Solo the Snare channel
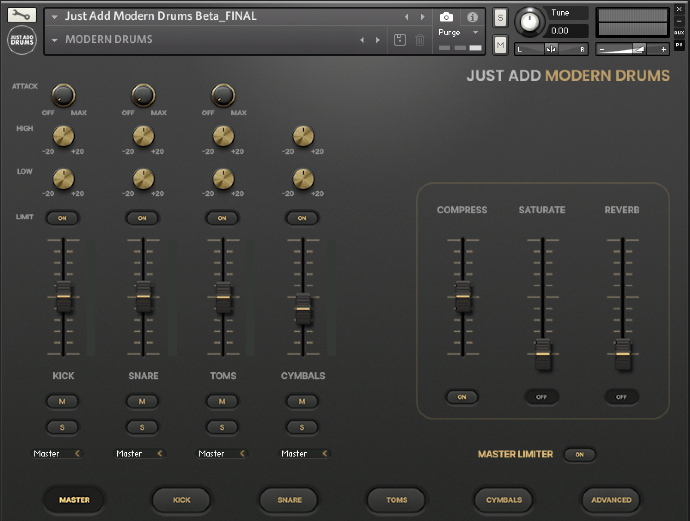 pyautogui.click(x=142, y=427)
